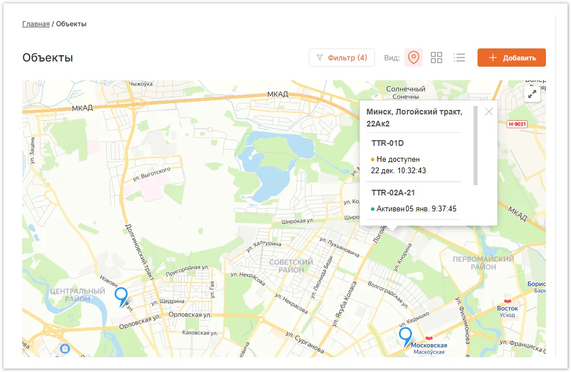Close the Логойский тракт popup
The width and height of the screenshot is (571, 372).
coord(489,112)
